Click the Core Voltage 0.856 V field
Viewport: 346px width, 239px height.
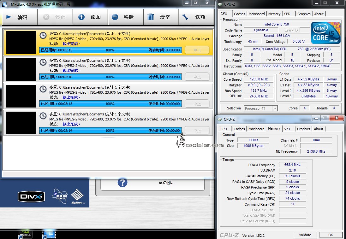pos(298,41)
